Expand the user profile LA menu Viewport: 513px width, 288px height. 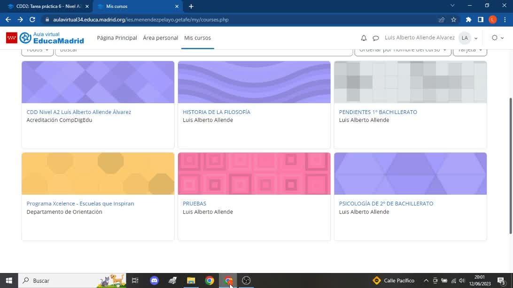469,38
